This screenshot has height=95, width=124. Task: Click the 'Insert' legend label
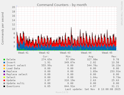click(11, 63)
